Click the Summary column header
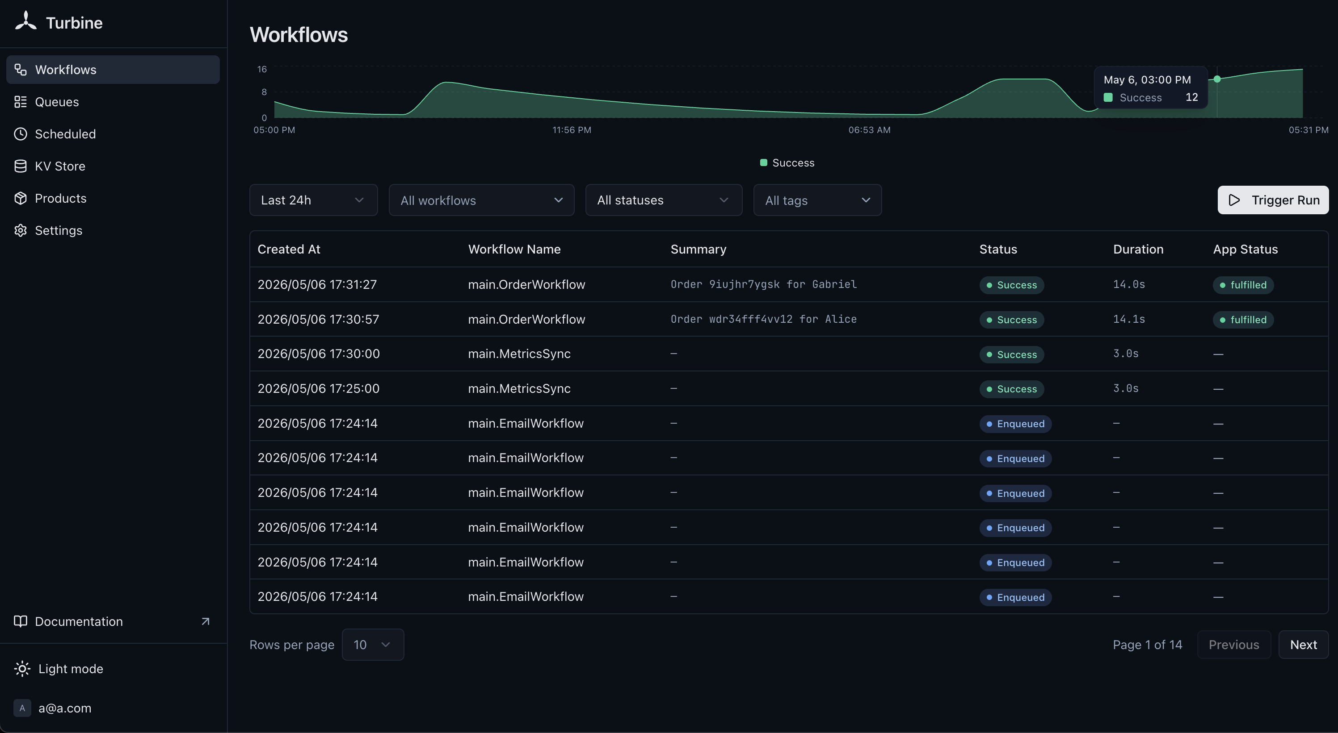The image size is (1338, 733). pyautogui.click(x=698, y=250)
